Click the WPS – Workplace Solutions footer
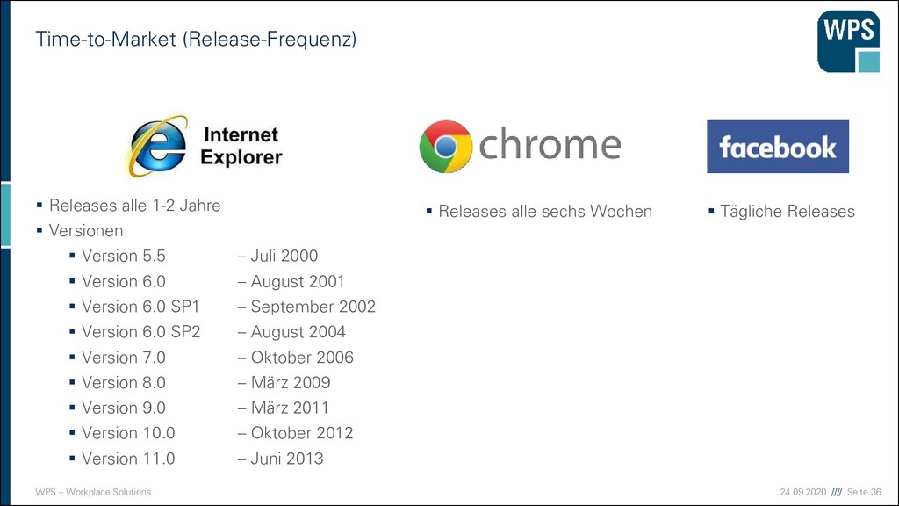This screenshot has width=899, height=506. 93,492
